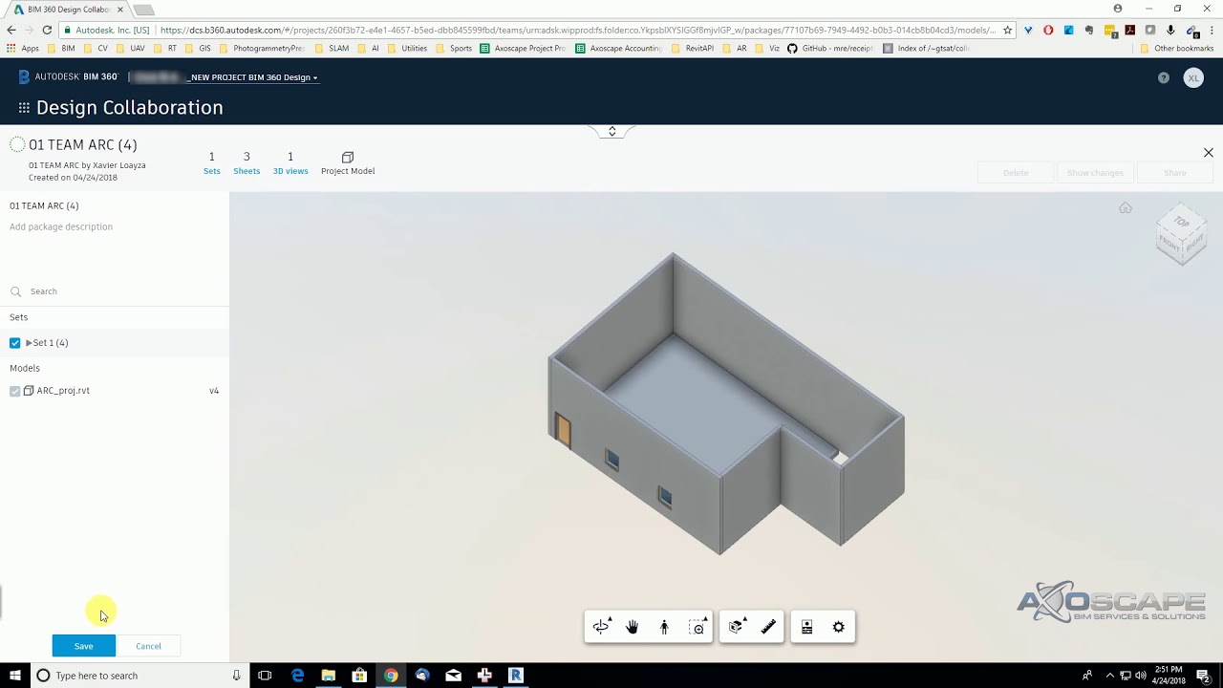Click the v4 version label
1223x688 pixels.
coord(214,391)
